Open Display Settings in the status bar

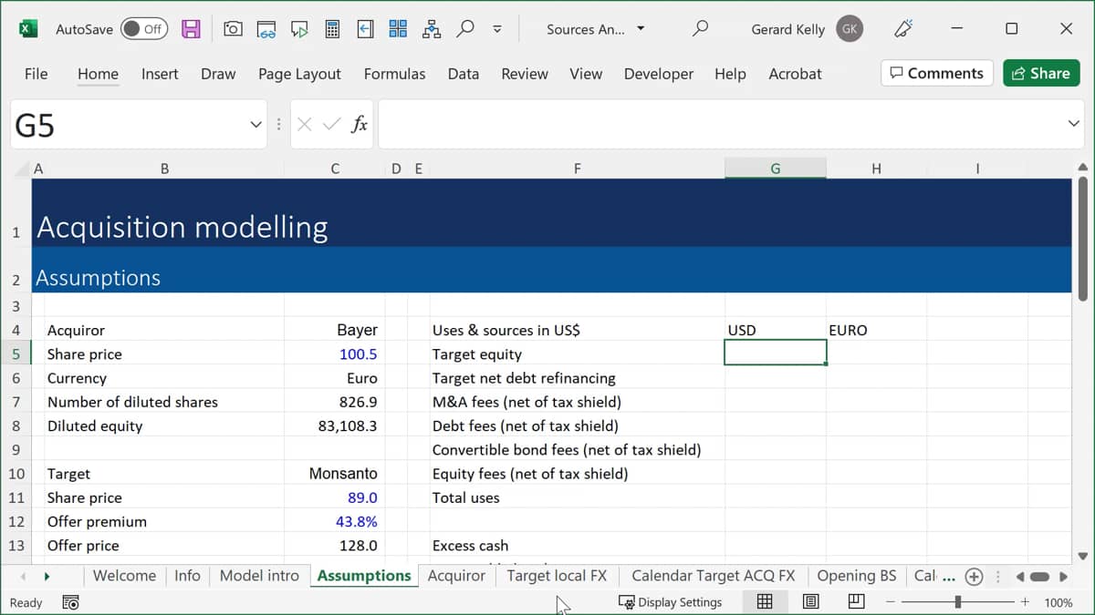pyautogui.click(x=671, y=602)
